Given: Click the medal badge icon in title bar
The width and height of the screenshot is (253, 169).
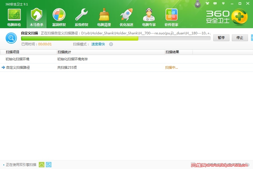Looking at the screenshot, I should click(198, 4).
